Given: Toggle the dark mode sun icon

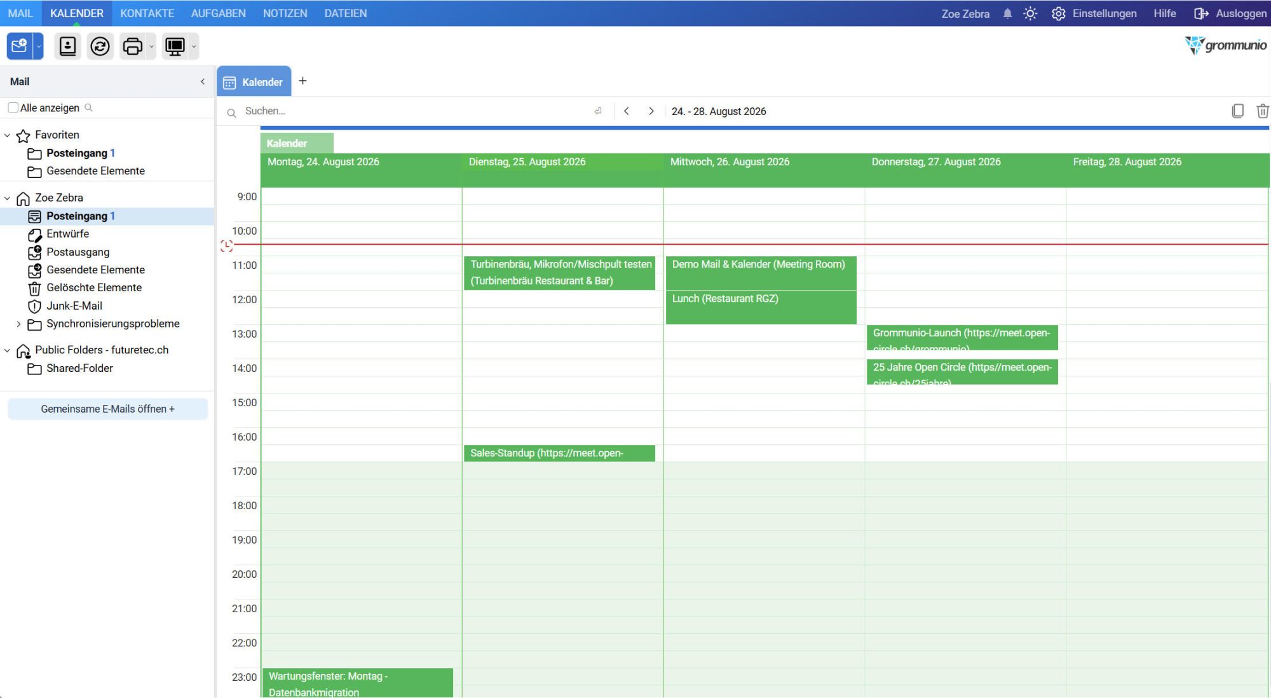Looking at the screenshot, I should pos(1030,13).
